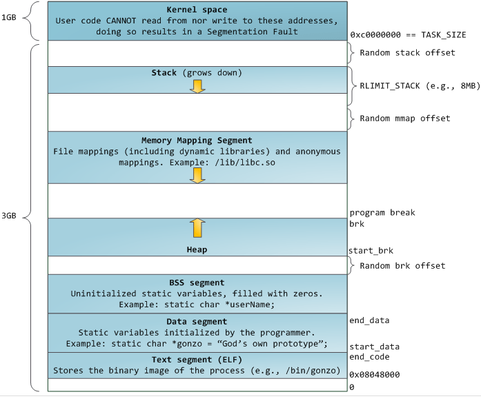
Task: Click the '*gonzo' example line
Action: pyautogui.click(x=197, y=344)
